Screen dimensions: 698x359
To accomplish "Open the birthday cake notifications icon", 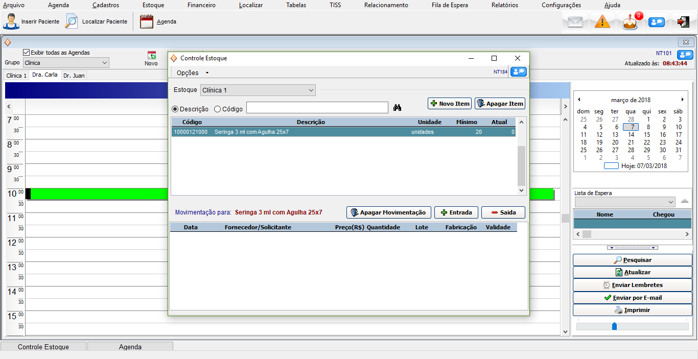I will point(630,22).
